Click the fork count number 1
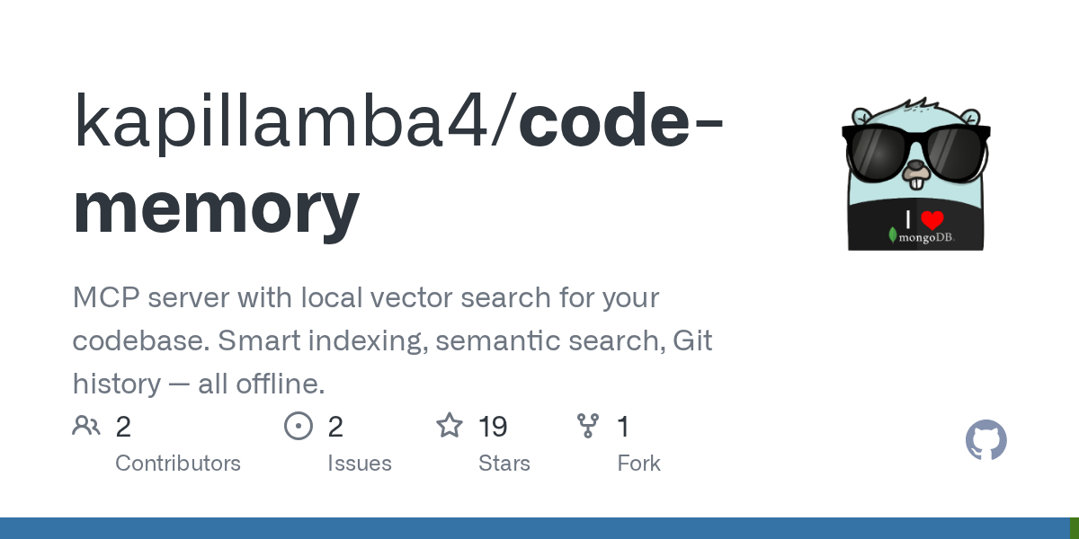The image size is (1079, 539). (x=623, y=427)
